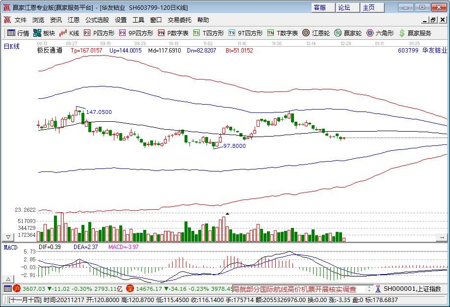
Task: Open the T数字表 tool
Action: 283,33
